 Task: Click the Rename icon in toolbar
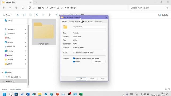(x=37, y=15)
